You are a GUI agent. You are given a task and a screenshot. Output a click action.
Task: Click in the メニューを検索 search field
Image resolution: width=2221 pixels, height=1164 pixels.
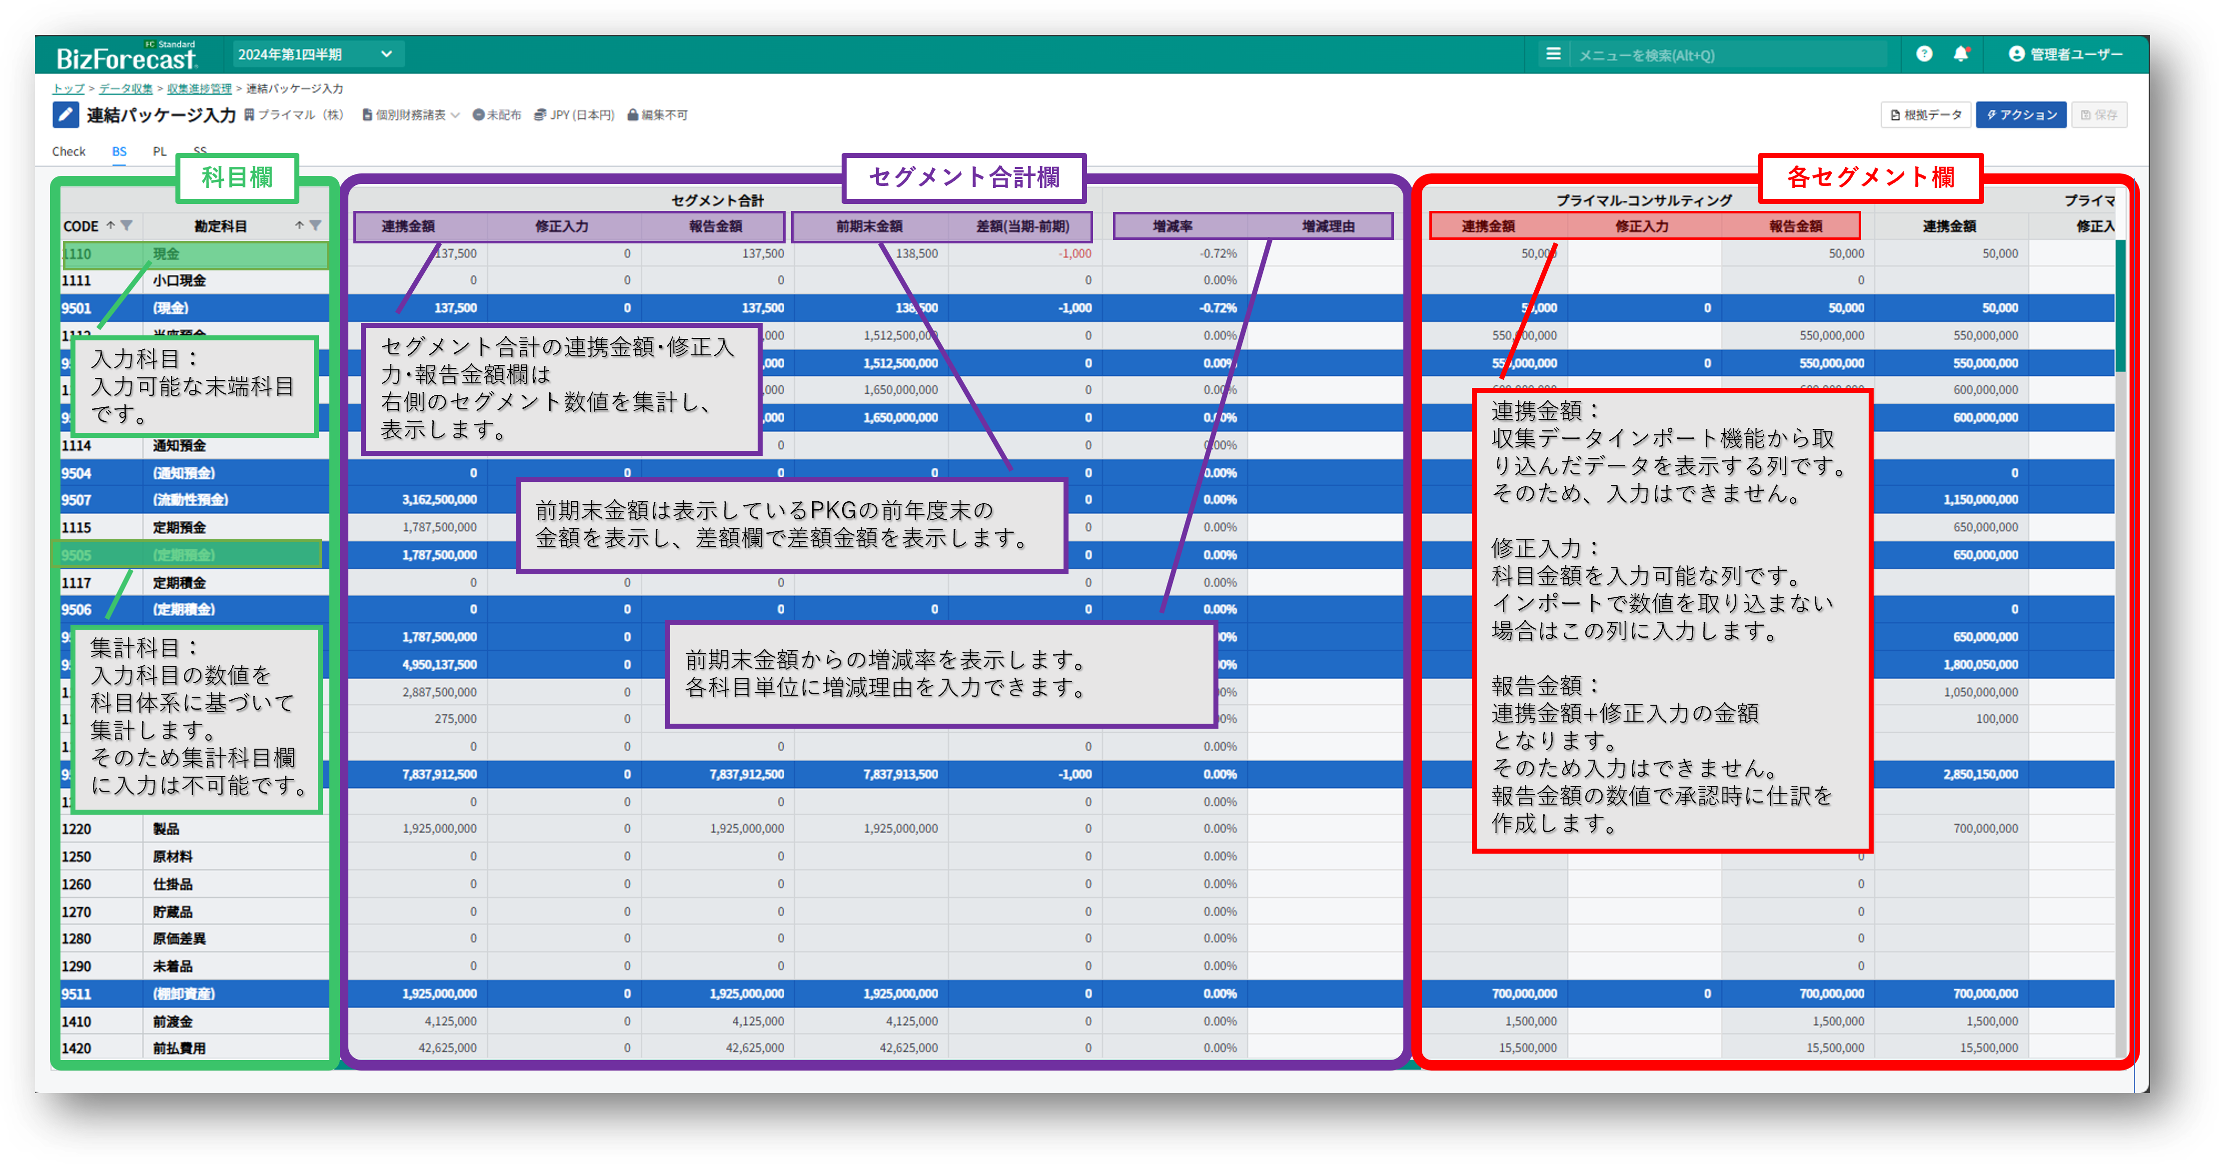pyautogui.click(x=1724, y=55)
